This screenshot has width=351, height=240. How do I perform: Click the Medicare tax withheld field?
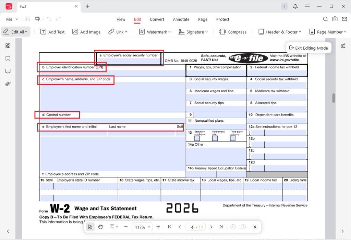click(x=277, y=97)
